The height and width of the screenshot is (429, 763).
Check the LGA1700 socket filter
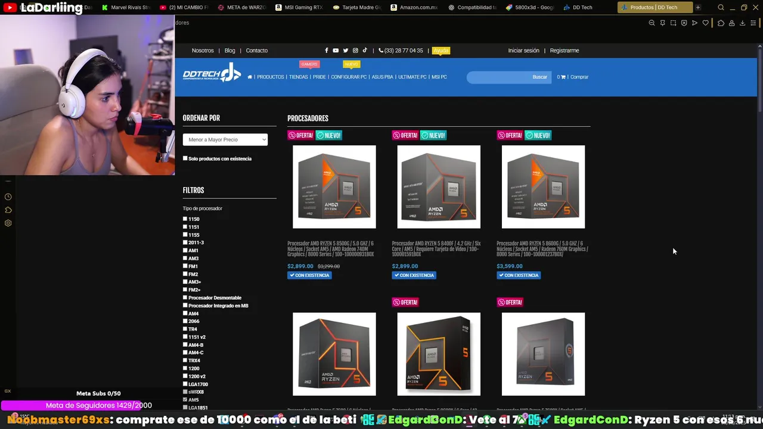185,384
